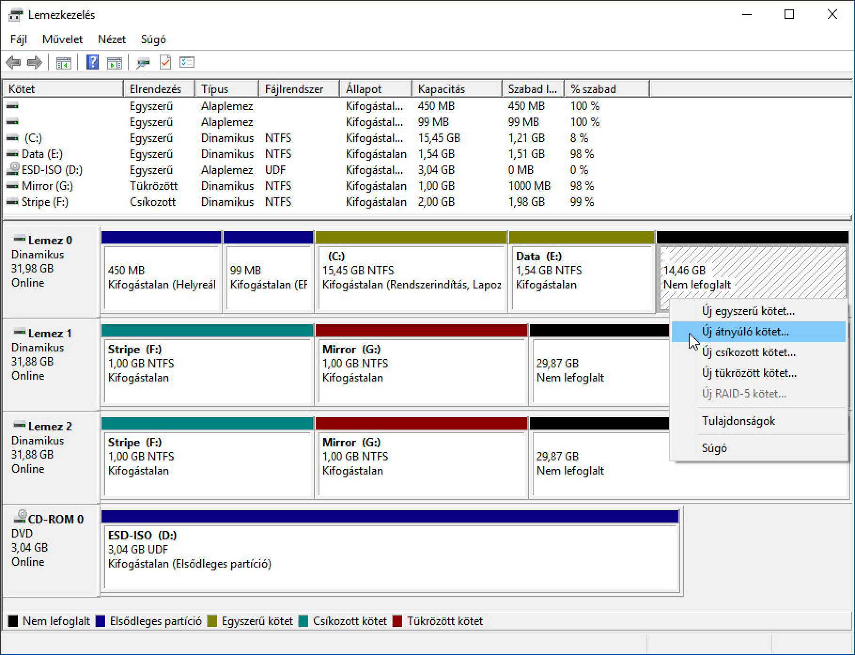855x655 pixels.
Task: Choose Új tükrözött kötet... menu entry
Action: point(759,373)
